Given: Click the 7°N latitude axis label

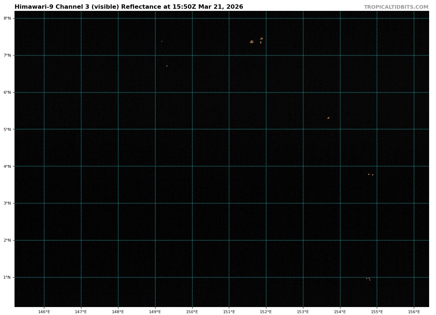Looking at the screenshot, I should pos(7,55).
